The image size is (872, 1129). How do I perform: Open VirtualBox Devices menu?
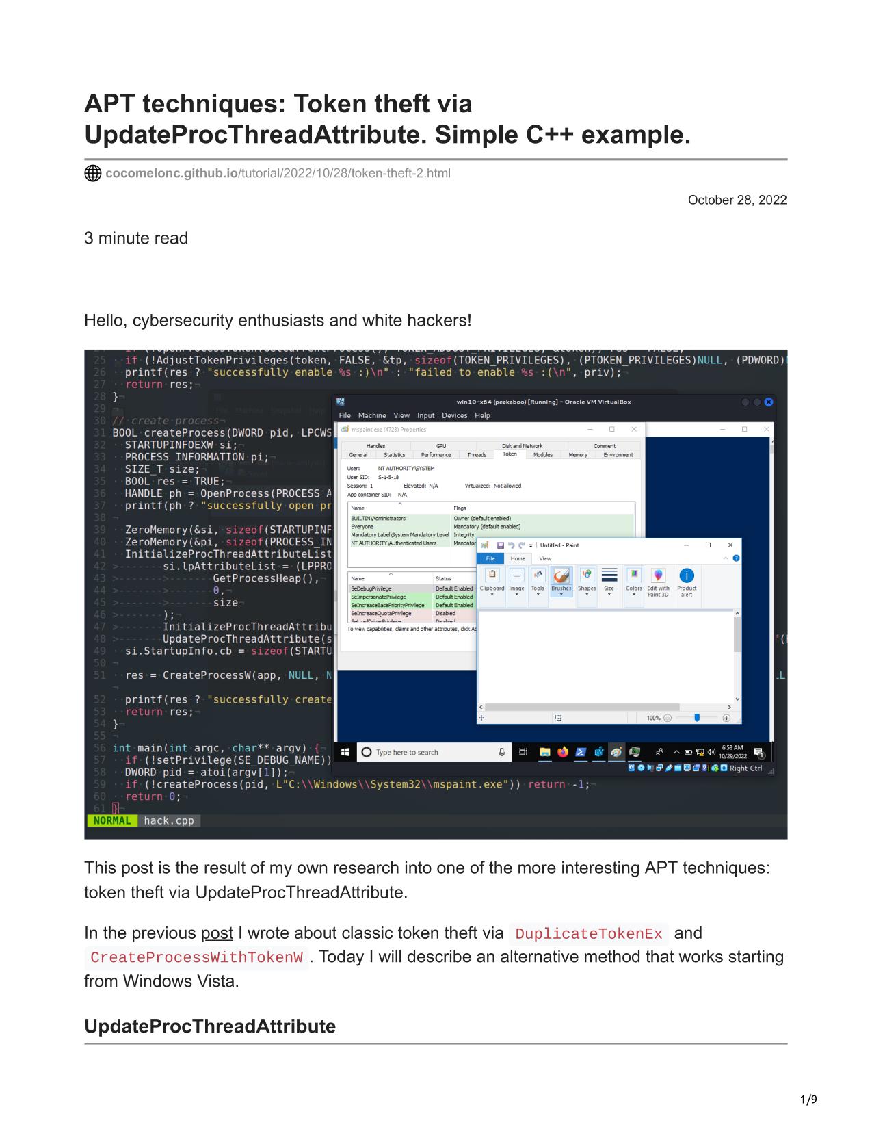[x=455, y=415]
